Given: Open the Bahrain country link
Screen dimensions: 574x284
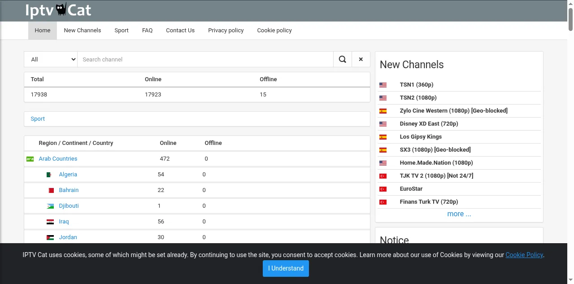Looking at the screenshot, I should tap(69, 190).
